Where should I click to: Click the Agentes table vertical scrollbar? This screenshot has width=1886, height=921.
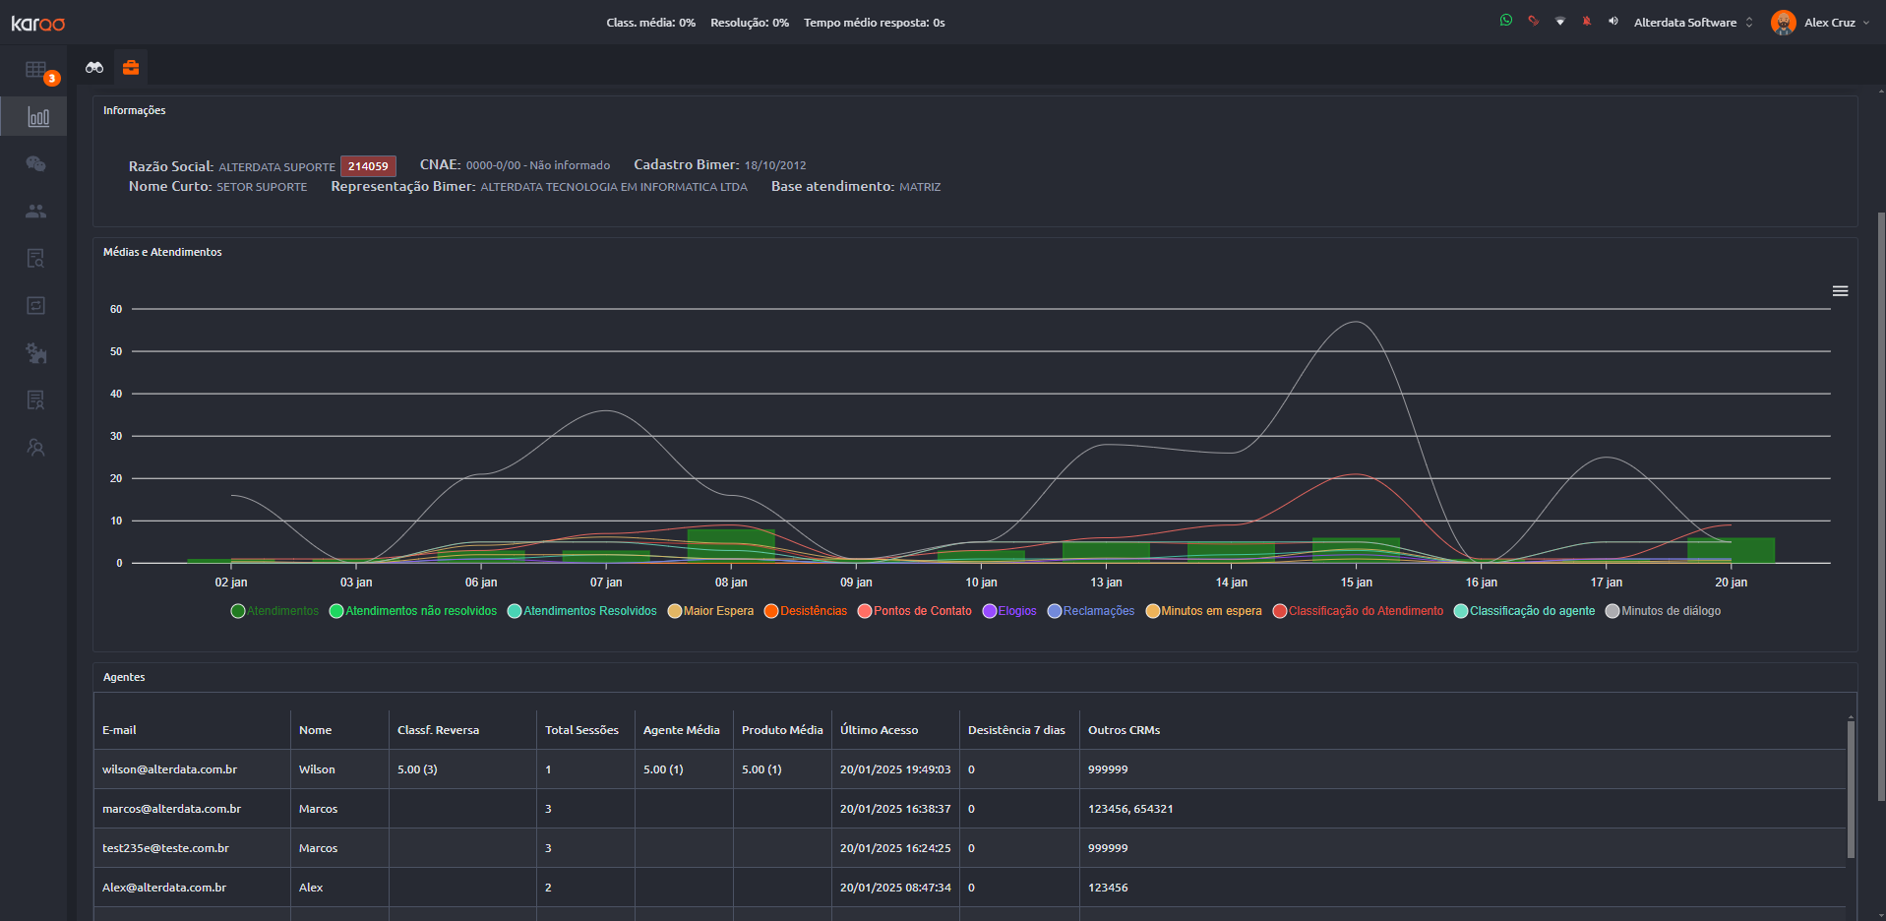pyautogui.click(x=1850, y=787)
